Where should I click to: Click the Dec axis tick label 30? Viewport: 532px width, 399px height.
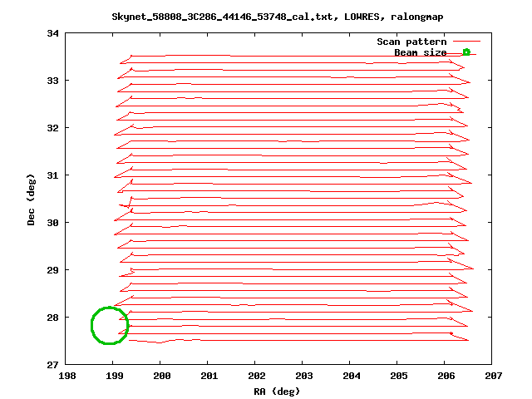[x=53, y=223]
